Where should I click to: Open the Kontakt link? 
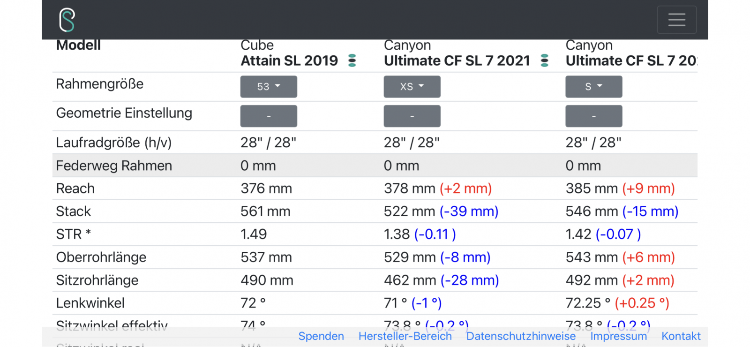(x=681, y=336)
